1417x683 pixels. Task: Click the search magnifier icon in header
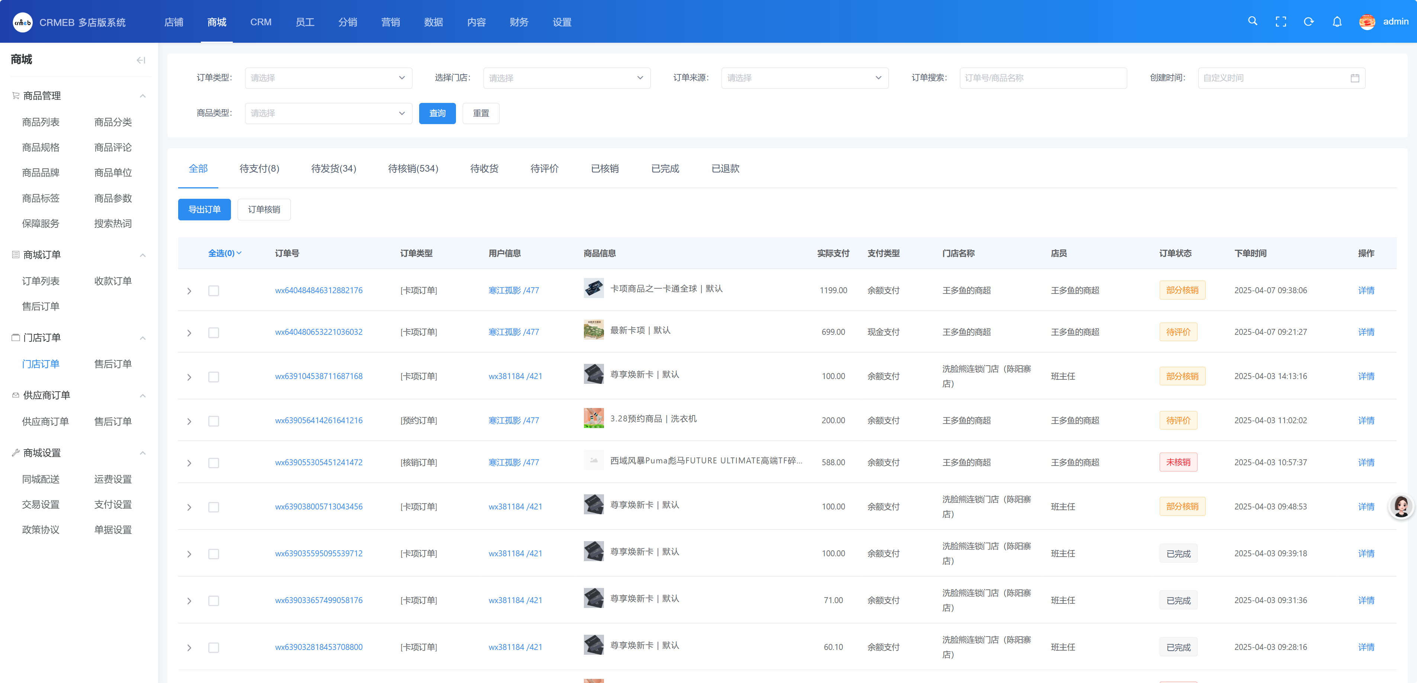click(1253, 22)
